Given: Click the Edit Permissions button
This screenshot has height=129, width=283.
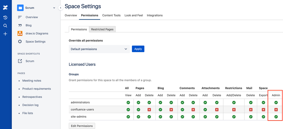Looking at the screenshot, I should pos(82,126).
